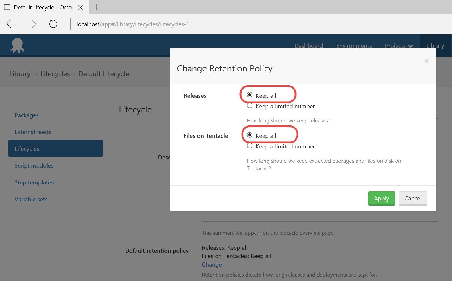Select Keep all for Files on Tentacle
The height and width of the screenshot is (281, 452).
250,135
